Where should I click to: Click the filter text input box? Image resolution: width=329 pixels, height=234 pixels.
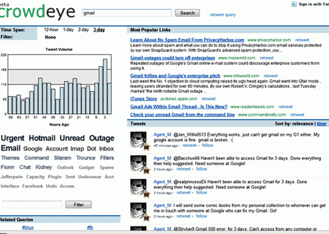[32, 205]
